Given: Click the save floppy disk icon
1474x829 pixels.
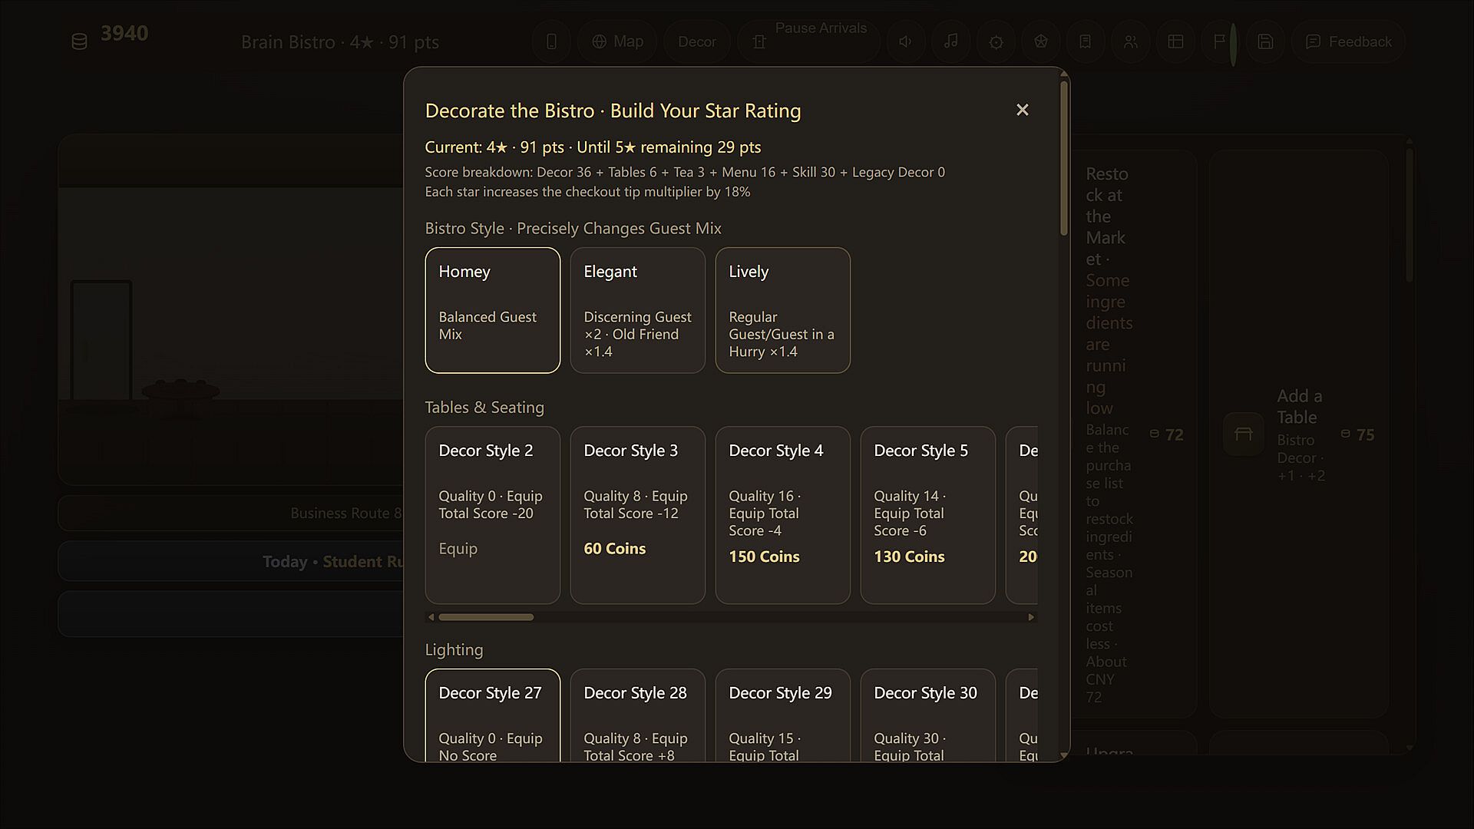Looking at the screenshot, I should tap(1265, 41).
